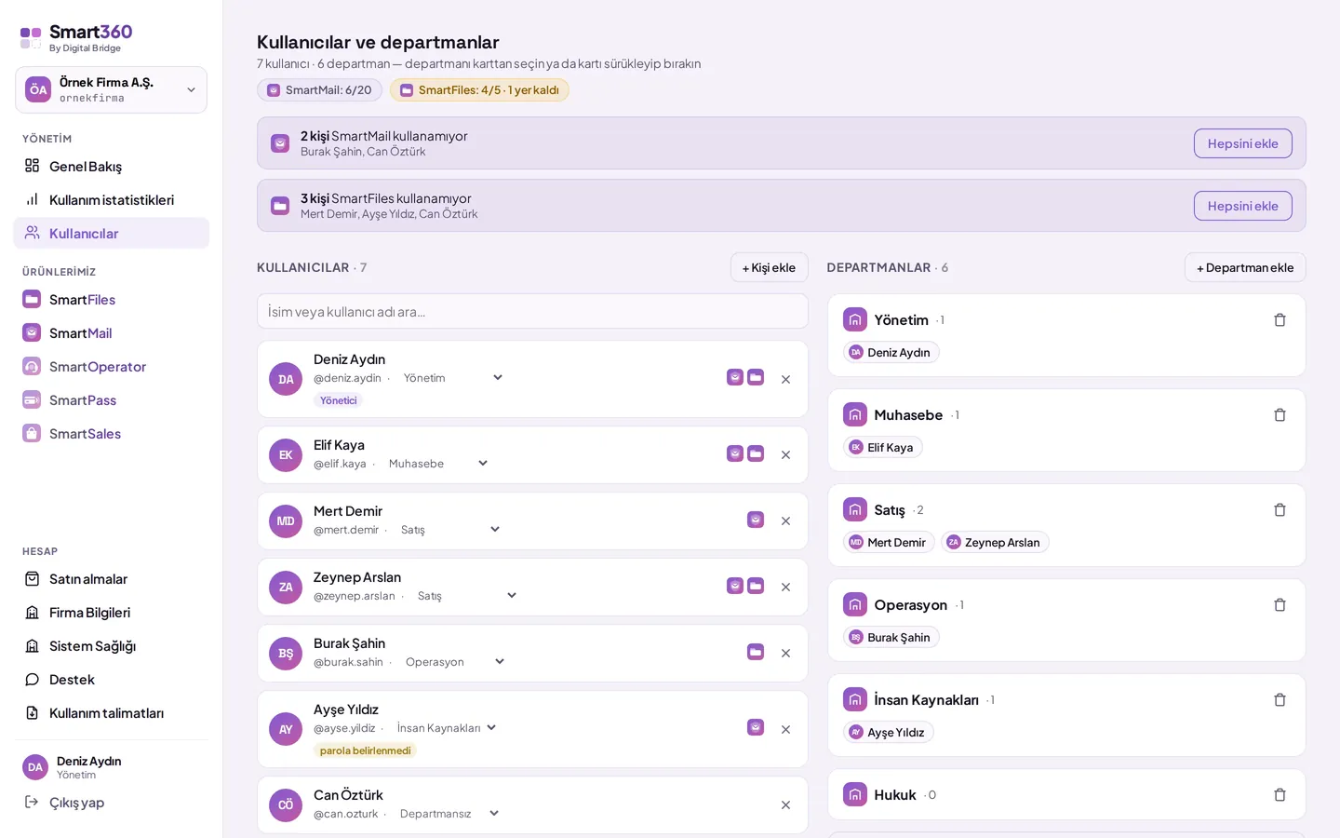Remove the Operasyon department via trash icon
Image resolution: width=1340 pixels, height=838 pixels.
click(x=1280, y=605)
